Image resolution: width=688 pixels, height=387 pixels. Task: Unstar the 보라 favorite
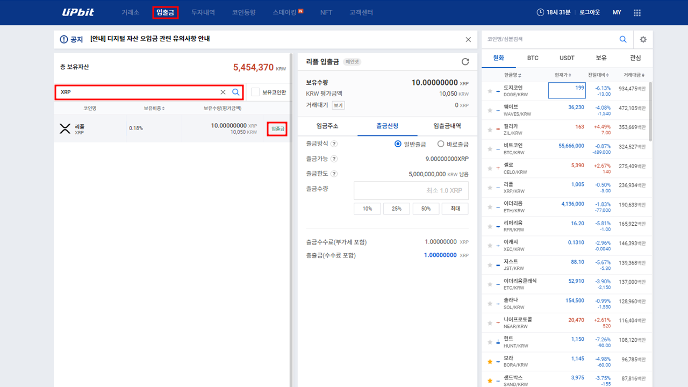490,362
